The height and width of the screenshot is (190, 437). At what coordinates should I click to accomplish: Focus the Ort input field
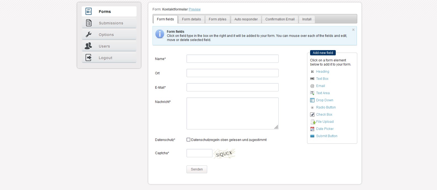pyautogui.click(x=233, y=73)
